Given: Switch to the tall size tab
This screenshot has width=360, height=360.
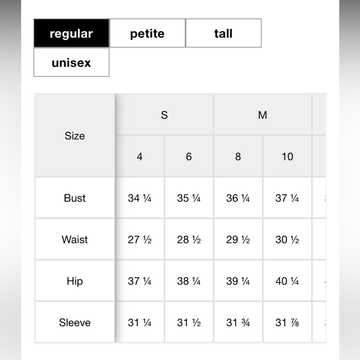Looking at the screenshot, I should [224, 33].
